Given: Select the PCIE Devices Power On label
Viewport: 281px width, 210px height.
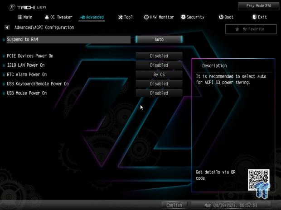Looking at the screenshot, I should tap(30, 56).
